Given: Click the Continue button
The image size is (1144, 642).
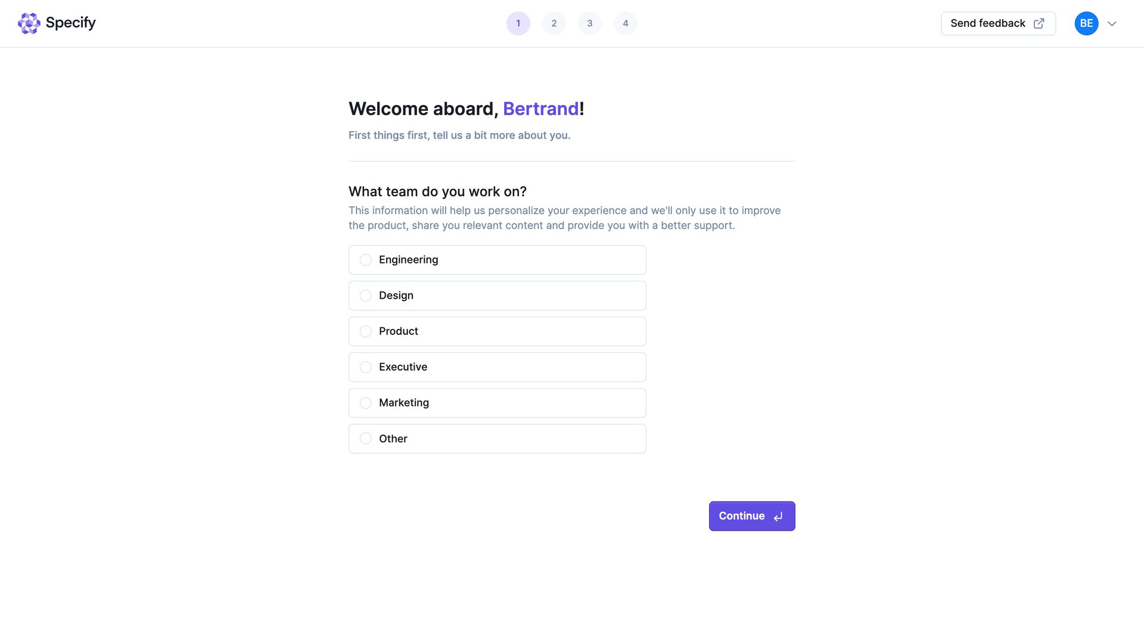Looking at the screenshot, I should 751,516.
